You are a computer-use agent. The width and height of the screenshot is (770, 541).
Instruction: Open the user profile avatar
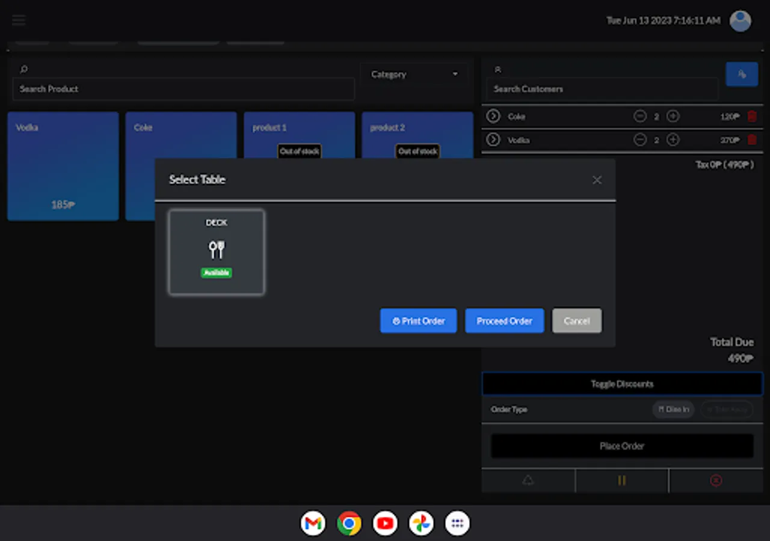(740, 21)
